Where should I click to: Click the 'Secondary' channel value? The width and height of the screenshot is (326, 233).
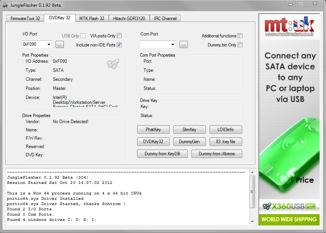click(x=63, y=79)
